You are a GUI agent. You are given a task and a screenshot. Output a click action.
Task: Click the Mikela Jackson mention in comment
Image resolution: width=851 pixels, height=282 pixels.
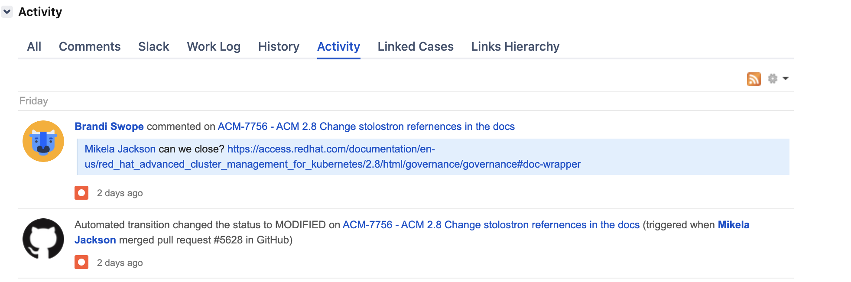(120, 149)
